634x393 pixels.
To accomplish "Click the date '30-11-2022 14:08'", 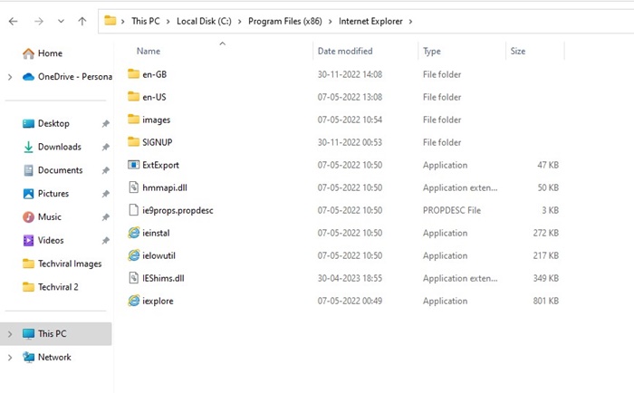I will (350, 74).
